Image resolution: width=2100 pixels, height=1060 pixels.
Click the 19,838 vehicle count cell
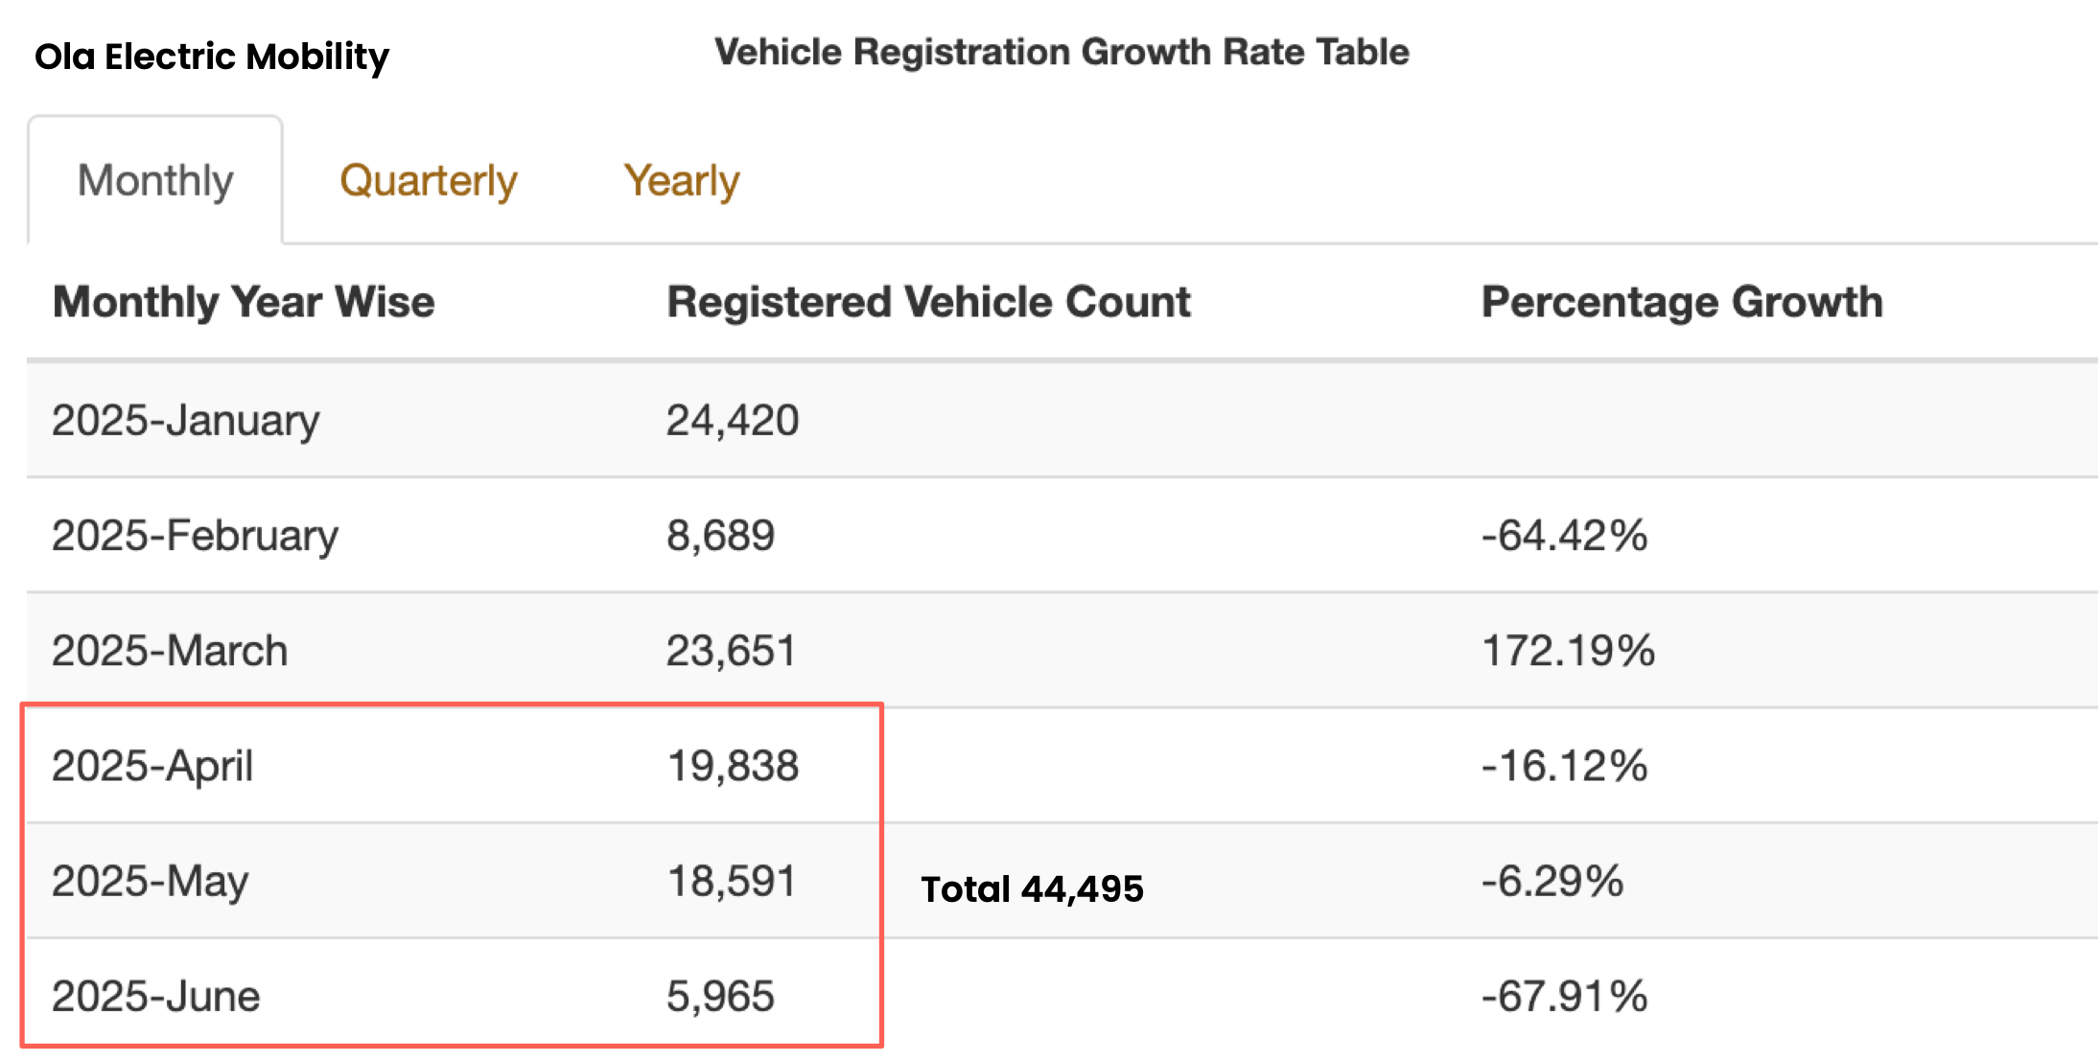(x=732, y=766)
